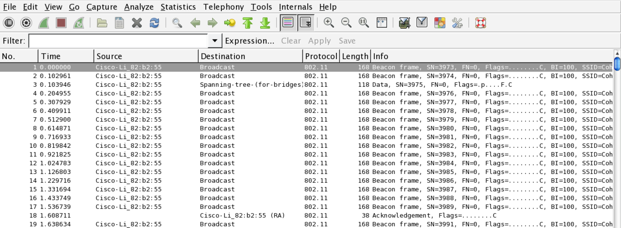Click the list interfaces toolbar icon
The height and width of the screenshot is (228, 621).
click(9, 23)
